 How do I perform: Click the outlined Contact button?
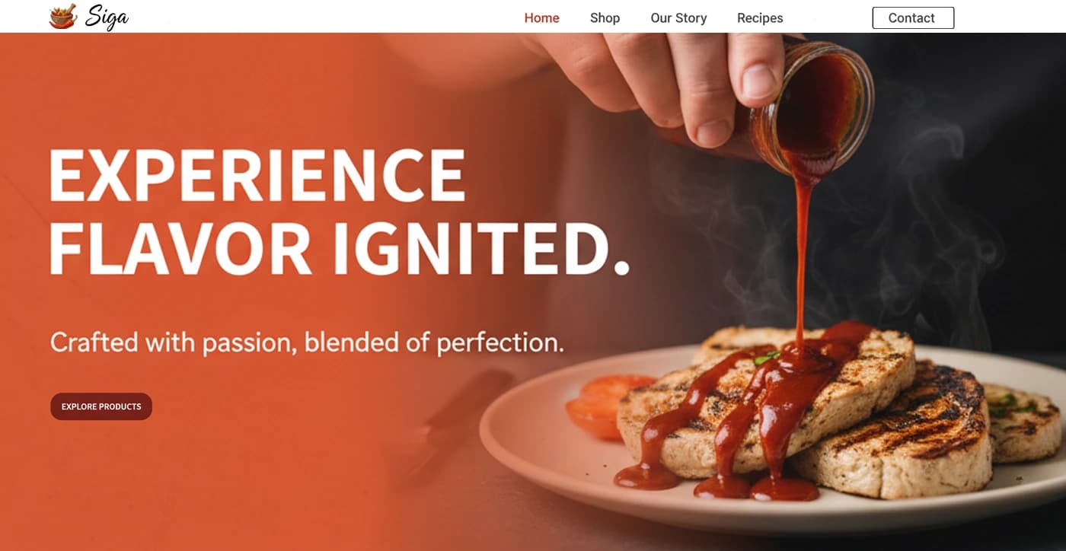(x=913, y=18)
